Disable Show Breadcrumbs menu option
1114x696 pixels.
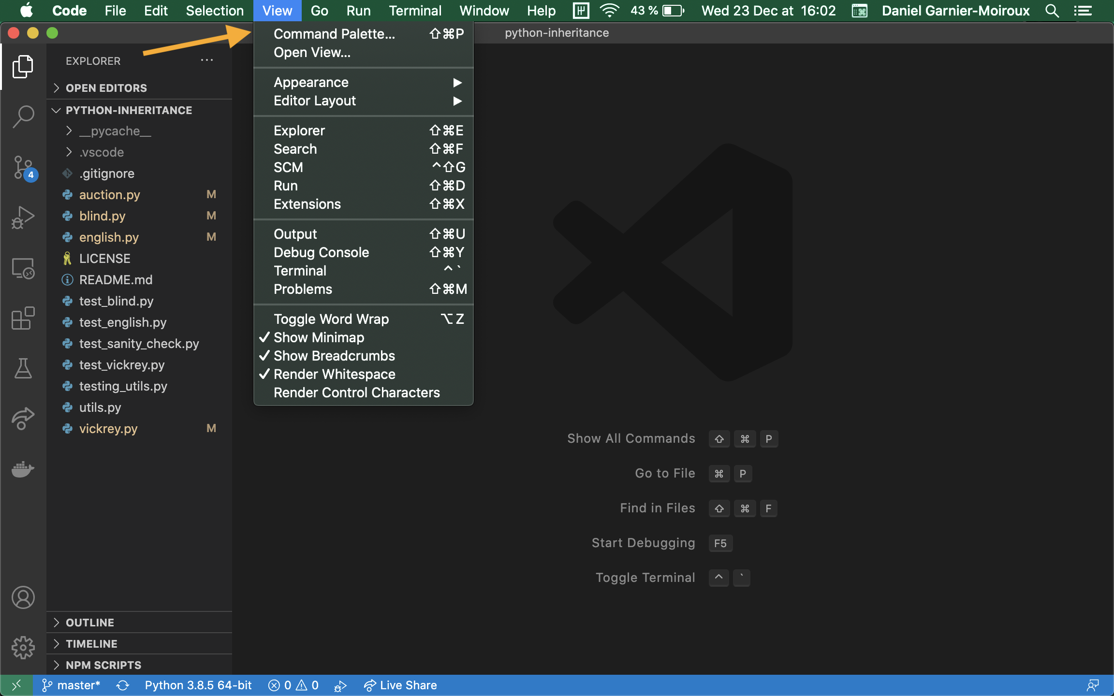[334, 356]
